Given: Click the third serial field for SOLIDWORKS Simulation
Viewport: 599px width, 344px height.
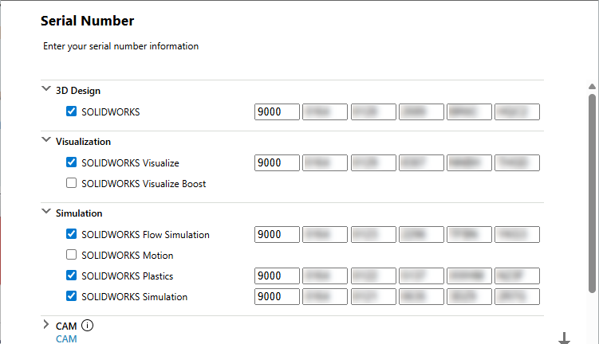Looking at the screenshot, I should click(373, 296).
